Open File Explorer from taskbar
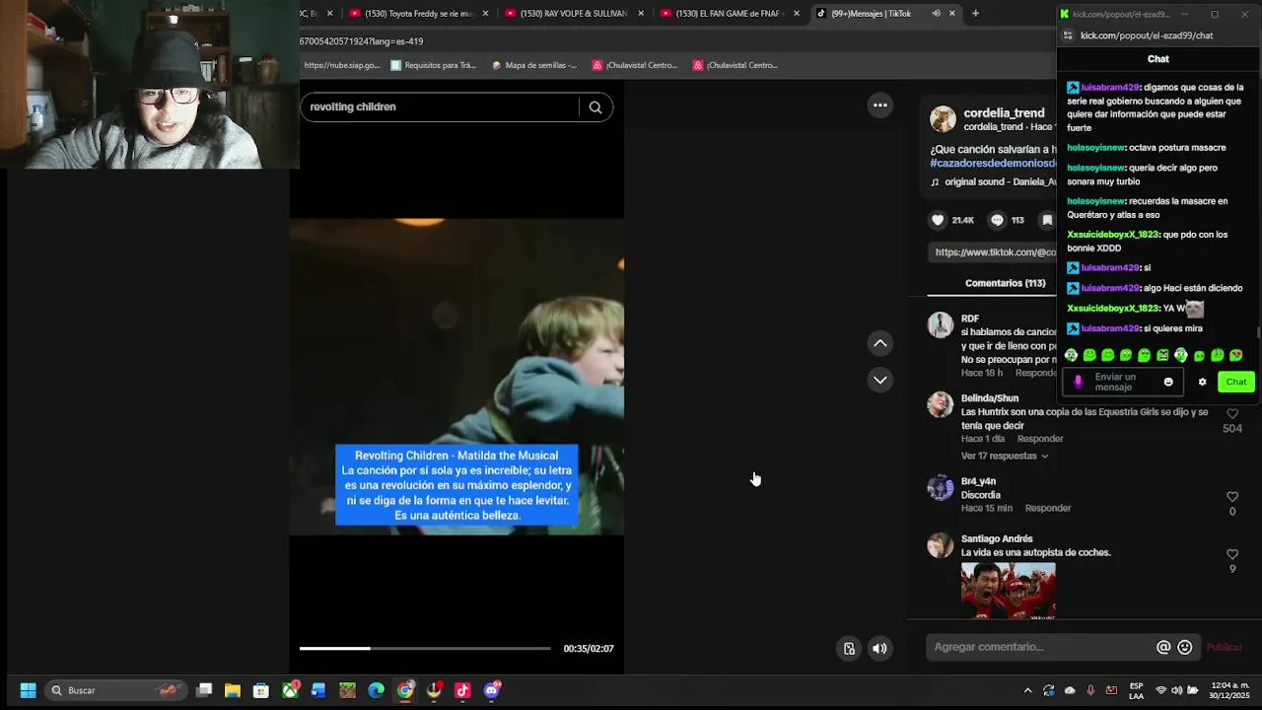 click(233, 690)
